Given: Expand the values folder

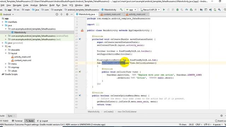Looking at the screenshot, I should pyautogui.click(x=6, y=71).
